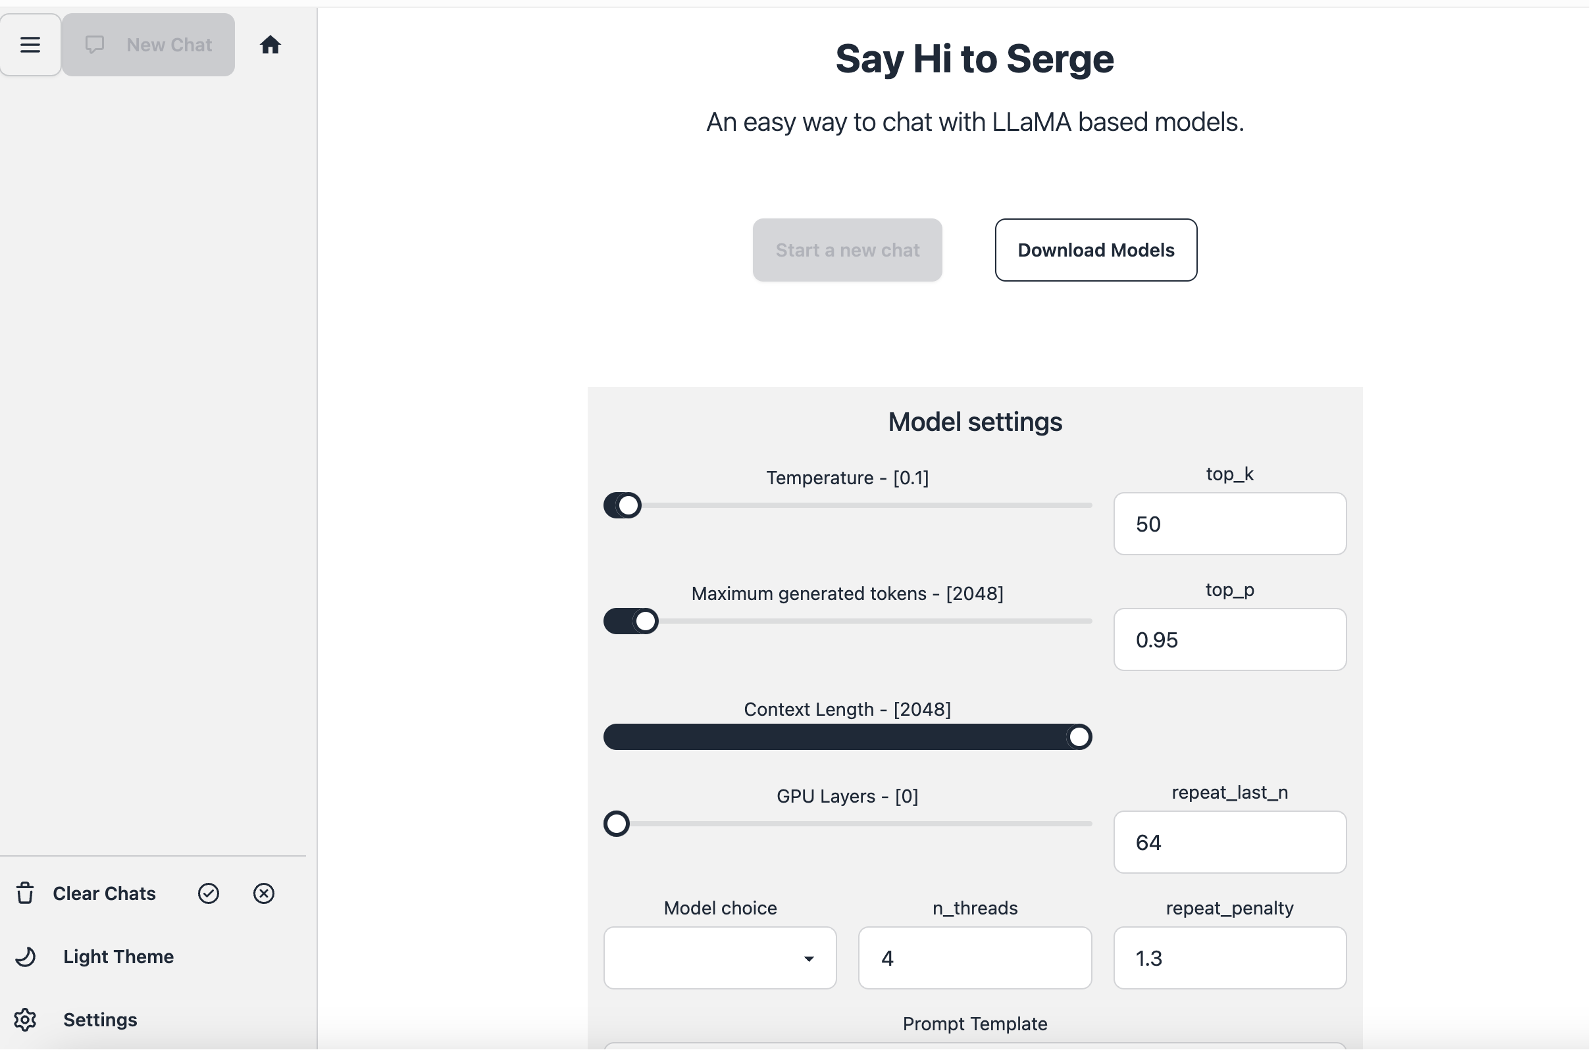
Task: Click the trash icon beside Clear Chats
Action: coord(25,893)
